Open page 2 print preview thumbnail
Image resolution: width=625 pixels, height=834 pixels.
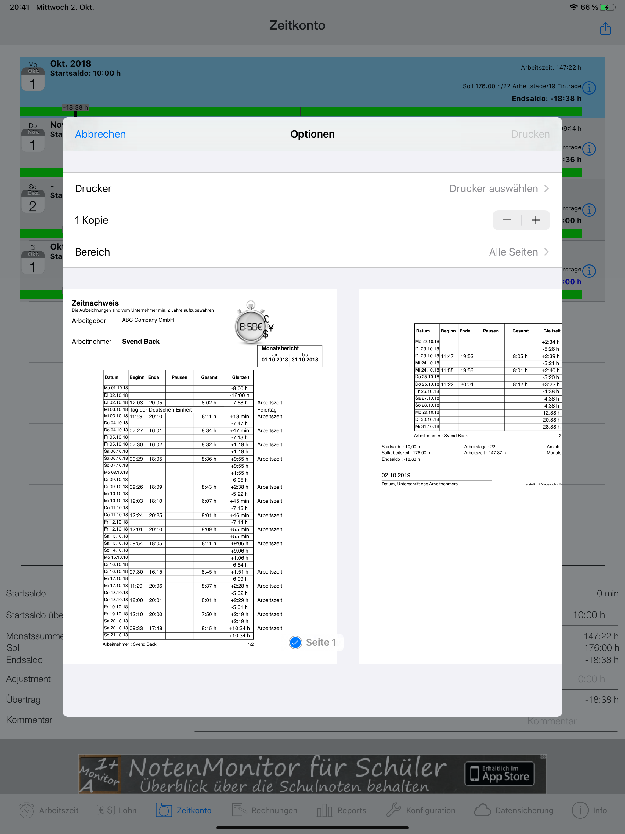460,476
